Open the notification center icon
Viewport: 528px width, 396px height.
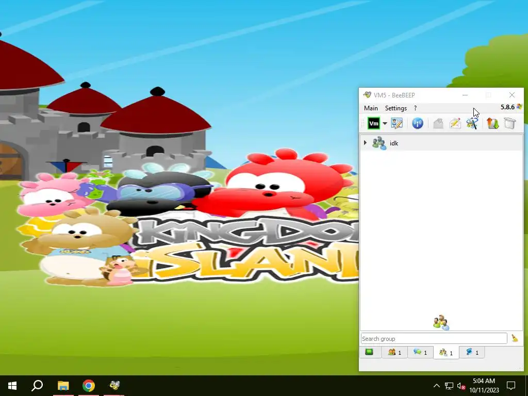511,386
